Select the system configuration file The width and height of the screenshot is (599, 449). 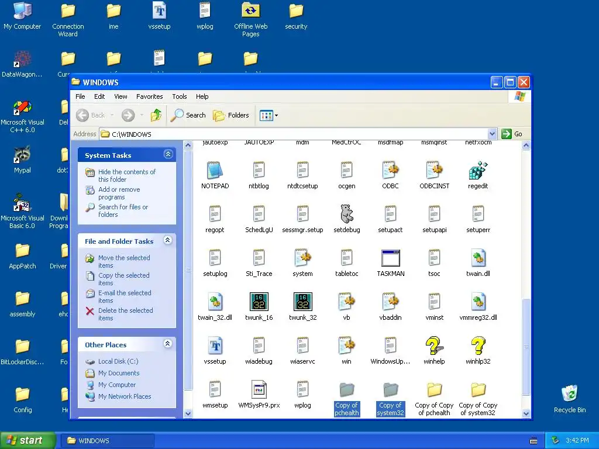tap(302, 258)
